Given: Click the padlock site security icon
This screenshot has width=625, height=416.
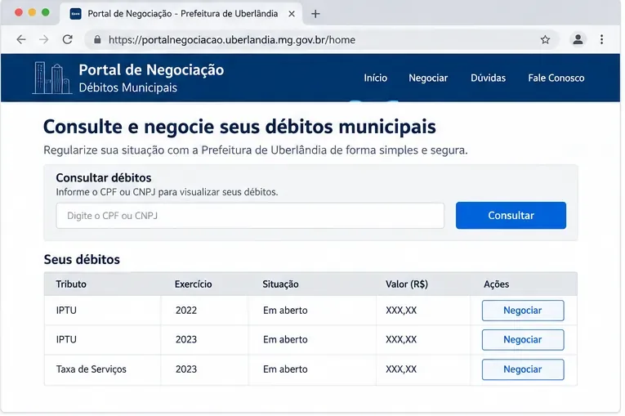Looking at the screenshot, I should tap(97, 39).
